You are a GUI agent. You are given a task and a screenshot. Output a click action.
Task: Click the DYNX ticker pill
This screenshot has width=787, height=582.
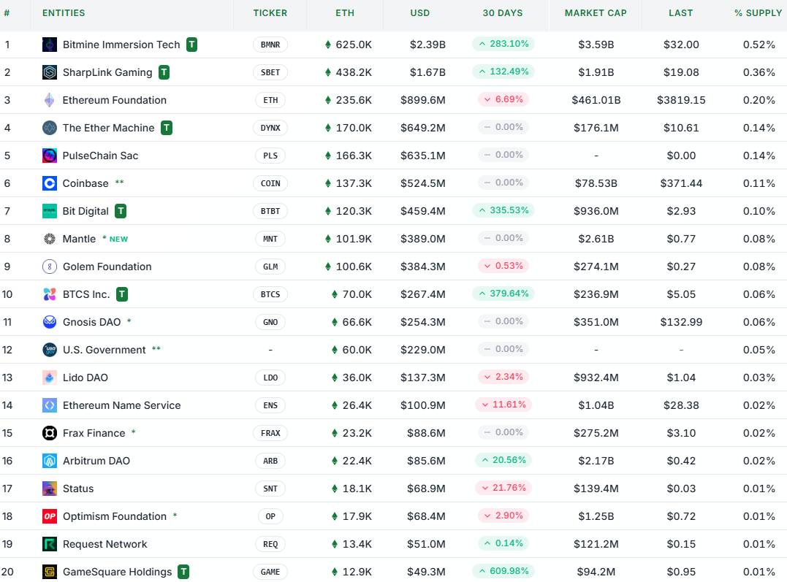(270, 128)
